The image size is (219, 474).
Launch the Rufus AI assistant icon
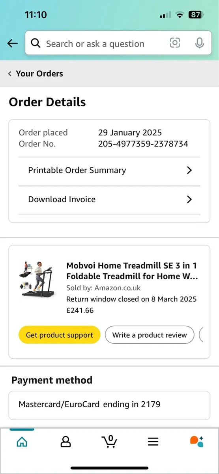coord(197,441)
